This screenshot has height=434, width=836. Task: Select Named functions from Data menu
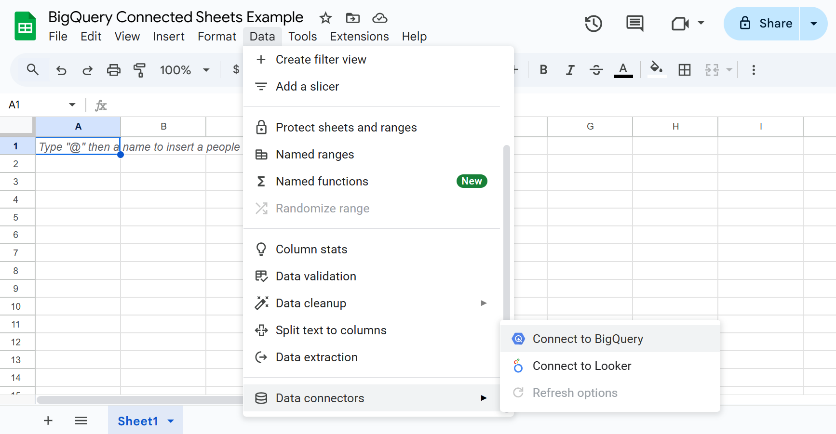[x=322, y=181]
